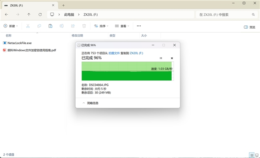Viewport: 260px width, 158px height.
Task: Go back with the back arrow
Action: pyautogui.click(x=6, y=14)
